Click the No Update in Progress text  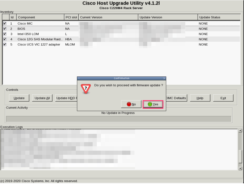point(118,113)
